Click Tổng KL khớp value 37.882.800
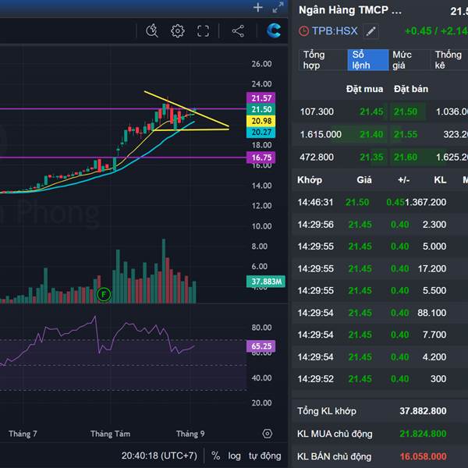 click(423, 411)
